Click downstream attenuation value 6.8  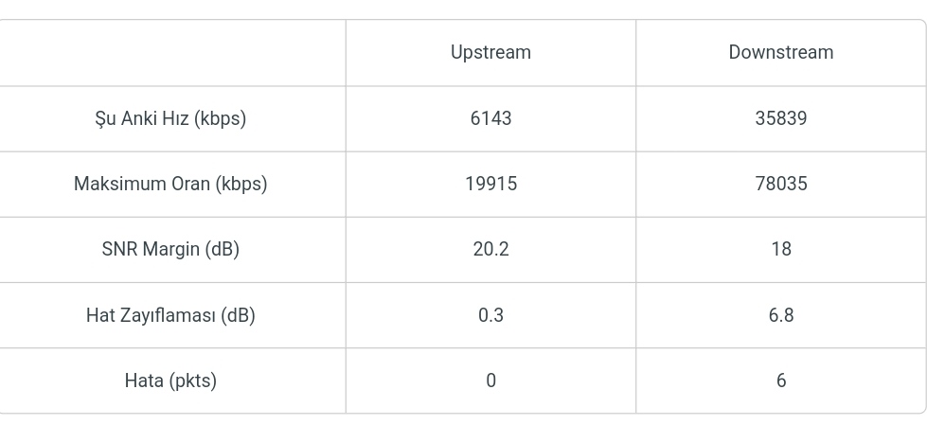pyautogui.click(x=781, y=315)
